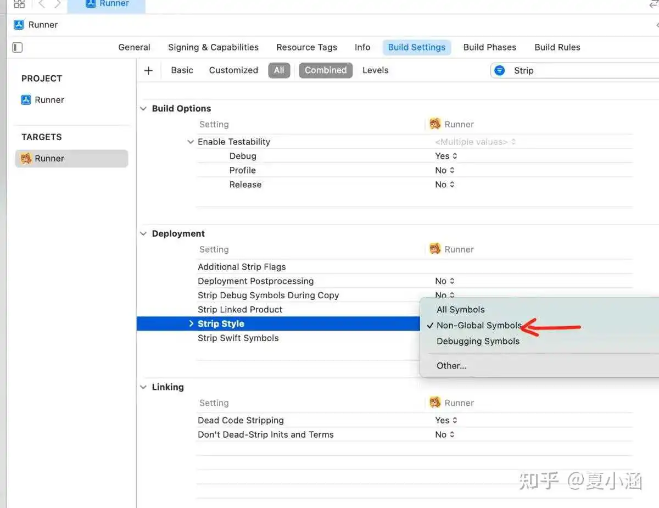Open the Debug Enable Testability value dropdown

(x=446, y=156)
